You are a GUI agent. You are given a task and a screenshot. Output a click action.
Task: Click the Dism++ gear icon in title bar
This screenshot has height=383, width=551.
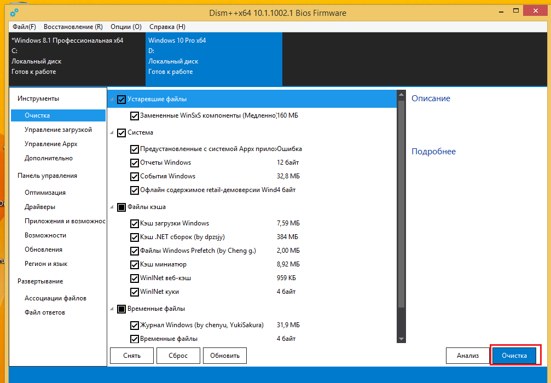[x=14, y=13]
